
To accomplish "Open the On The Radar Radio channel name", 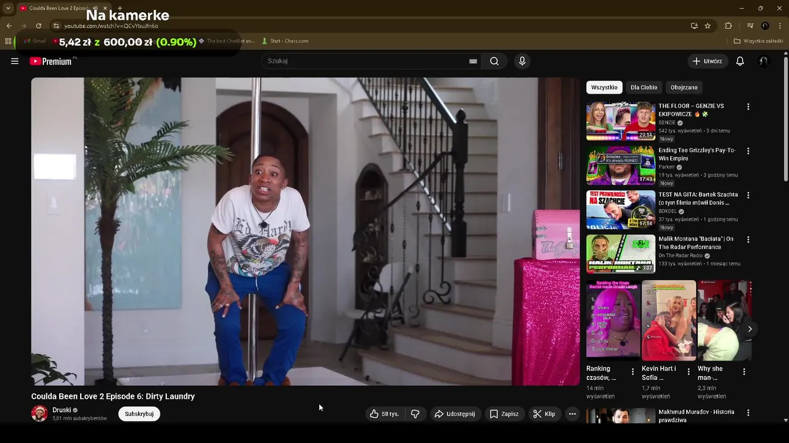I will click(x=681, y=255).
